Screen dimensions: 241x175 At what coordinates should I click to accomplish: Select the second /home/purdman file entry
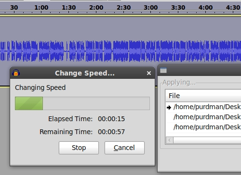click(x=203, y=117)
